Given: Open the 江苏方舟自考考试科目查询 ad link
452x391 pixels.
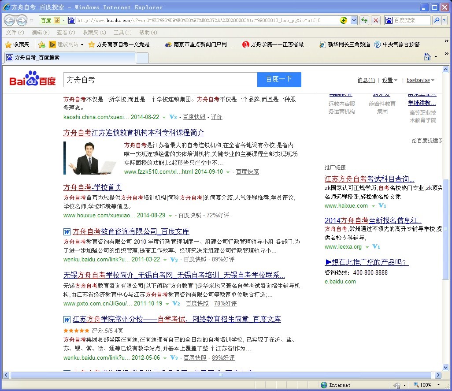Looking at the screenshot, I should (370, 179).
